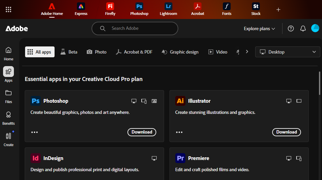This screenshot has height=180, width=322.
Task: Open the Desktop platform dropdown
Action: pyautogui.click(x=287, y=52)
